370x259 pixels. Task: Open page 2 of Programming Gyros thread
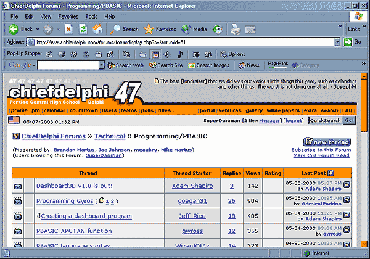[112, 202]
